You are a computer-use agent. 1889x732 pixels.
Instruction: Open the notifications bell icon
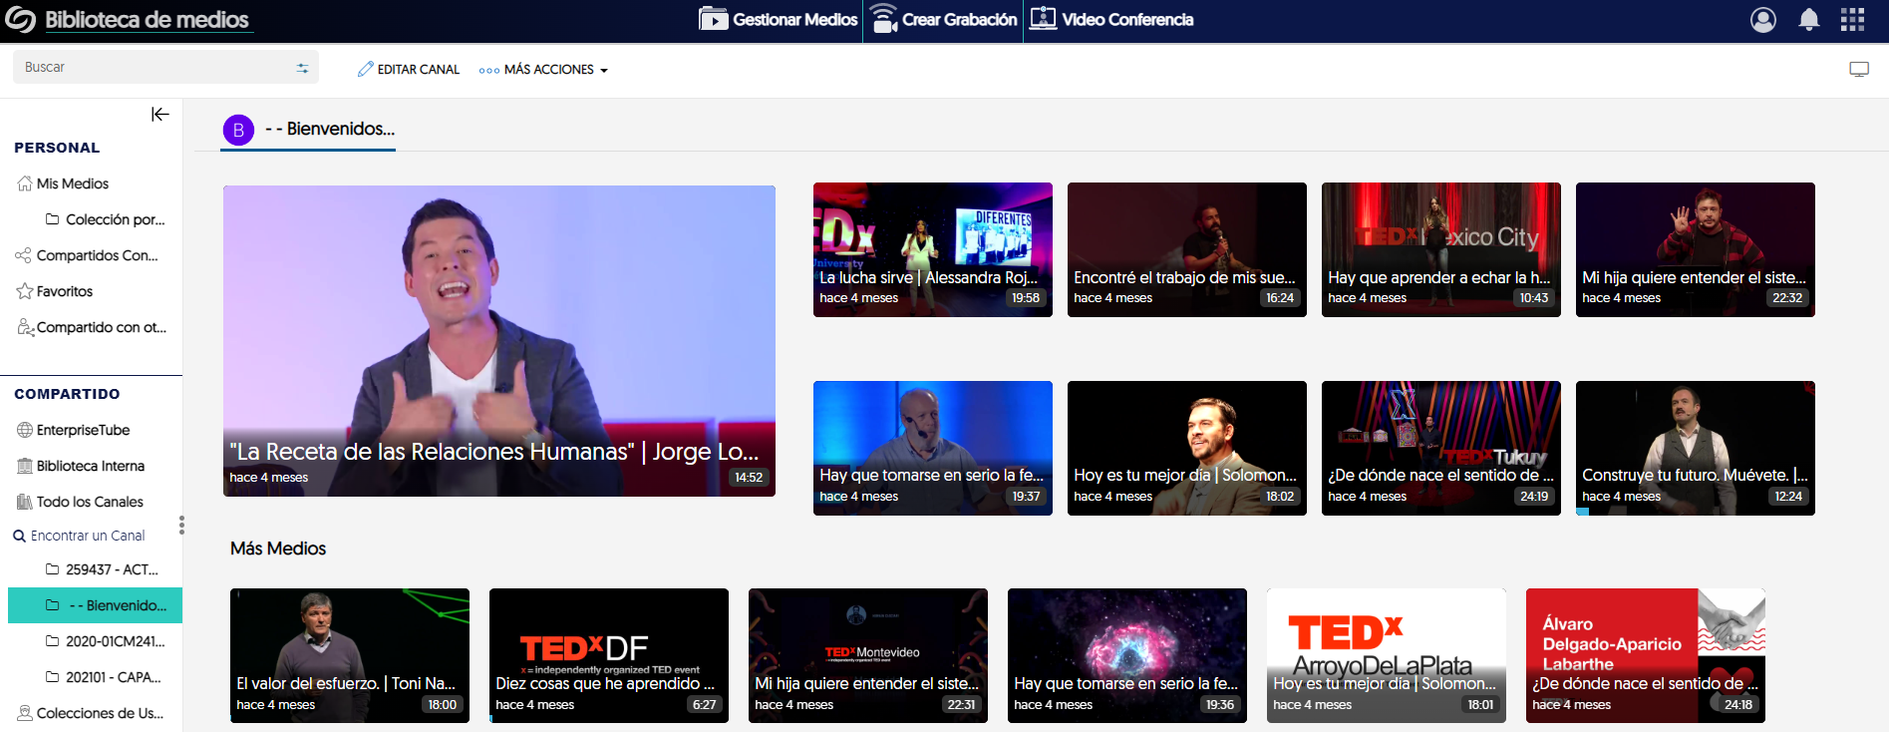tap(1808, 20)
